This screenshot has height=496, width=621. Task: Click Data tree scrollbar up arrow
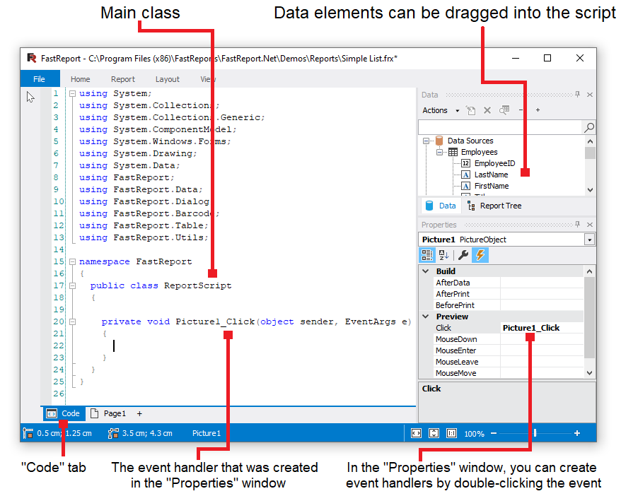[590, 141]
